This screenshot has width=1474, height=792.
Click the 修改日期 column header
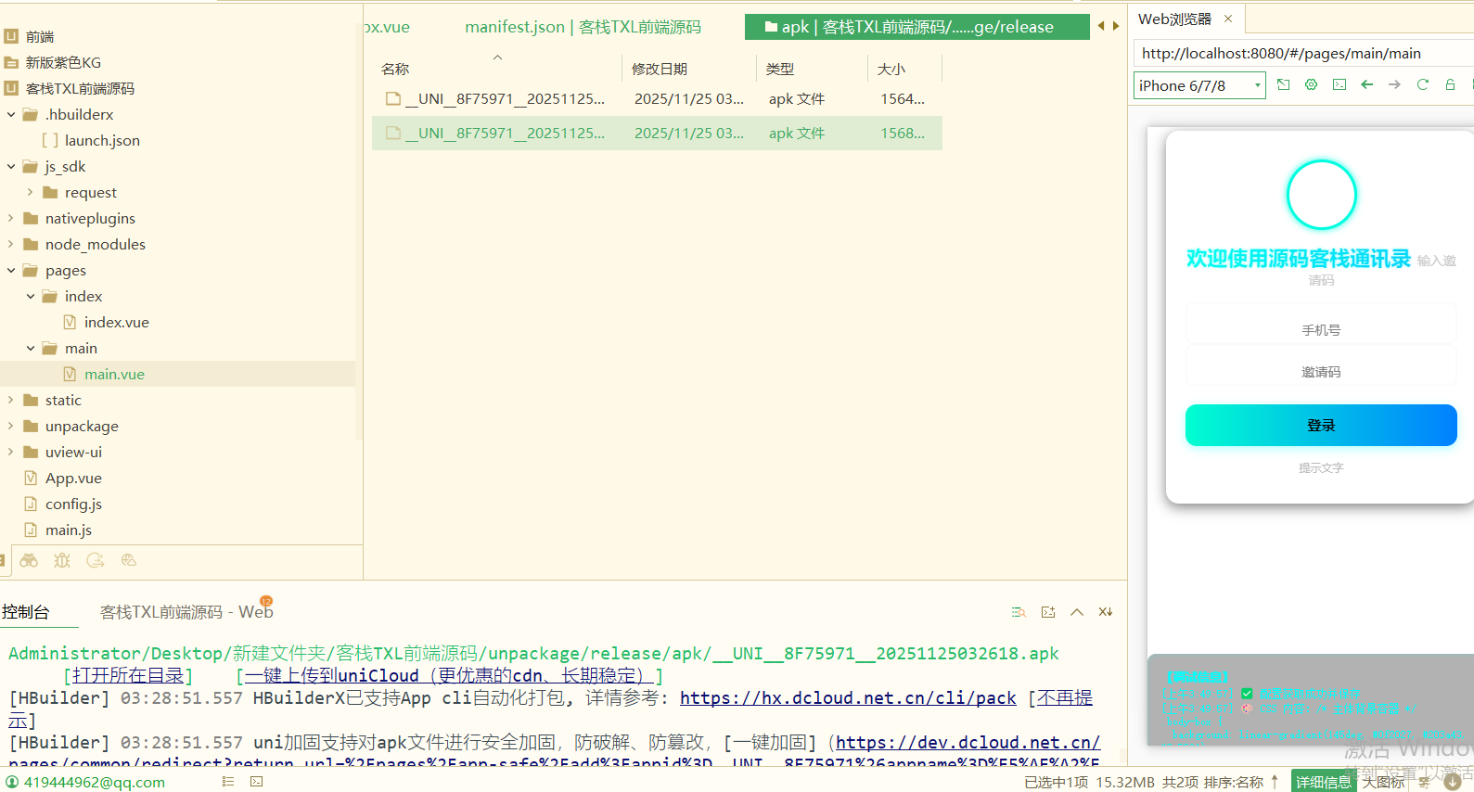click(660, 69)
